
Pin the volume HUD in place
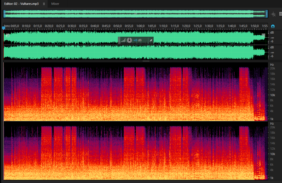[x=151, y=40]
